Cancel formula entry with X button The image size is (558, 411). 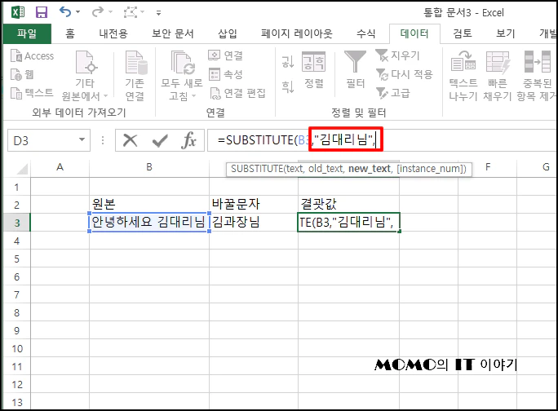[x=130, y=140]
